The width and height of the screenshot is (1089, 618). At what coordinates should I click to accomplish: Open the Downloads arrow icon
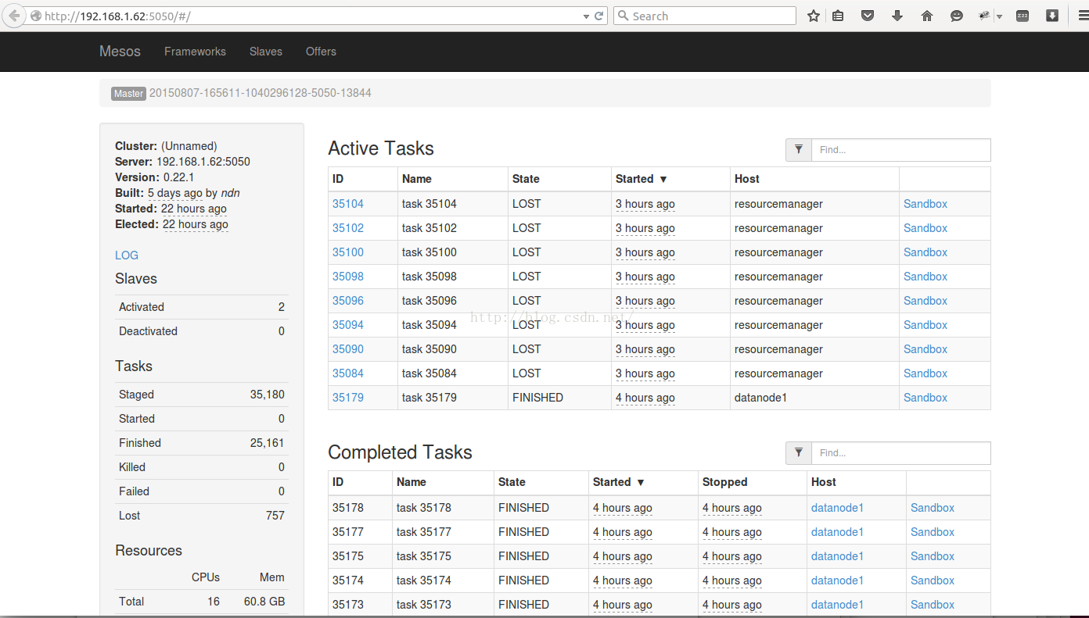coord(897,16)
